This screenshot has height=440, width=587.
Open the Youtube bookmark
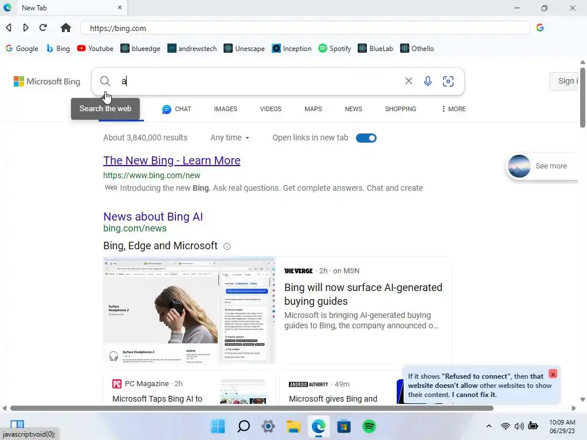point(95,49)
